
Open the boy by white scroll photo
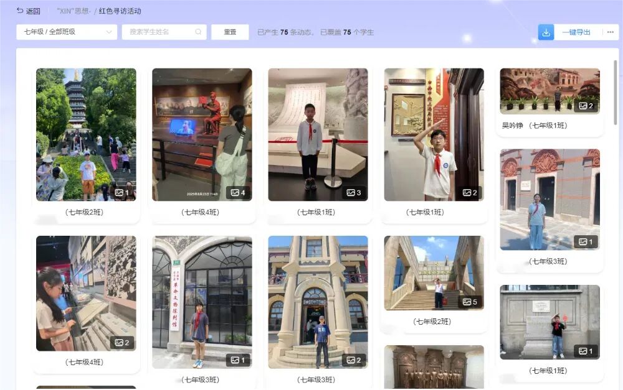coord(318,134)
